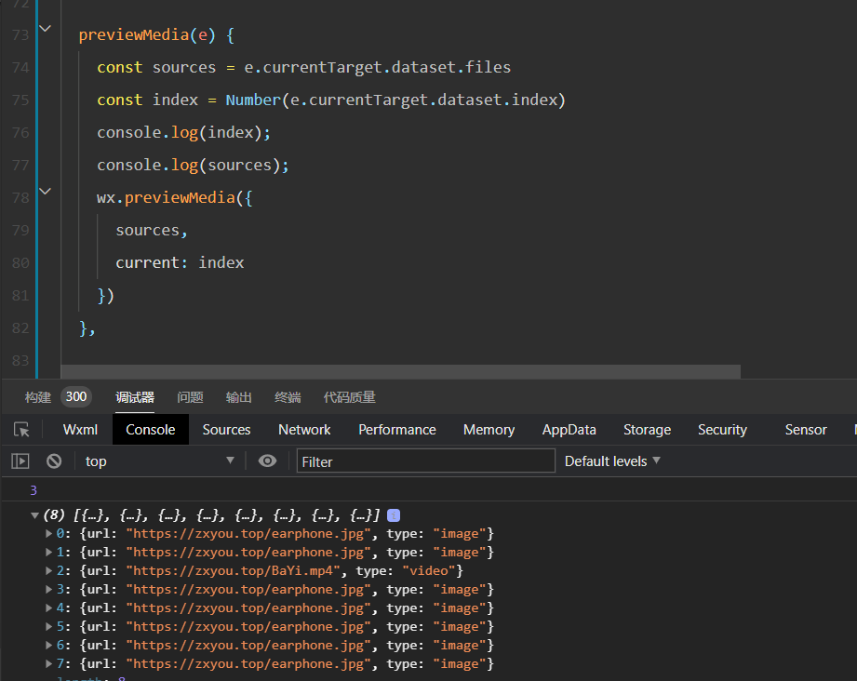Focus the console Filter input field
857x681 pixels.
coord(426,461)
